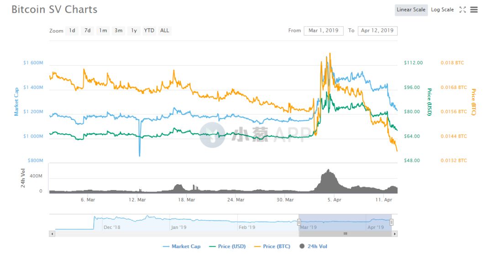
Task: Click the Market Cap axis title
Action: point(16,101)
